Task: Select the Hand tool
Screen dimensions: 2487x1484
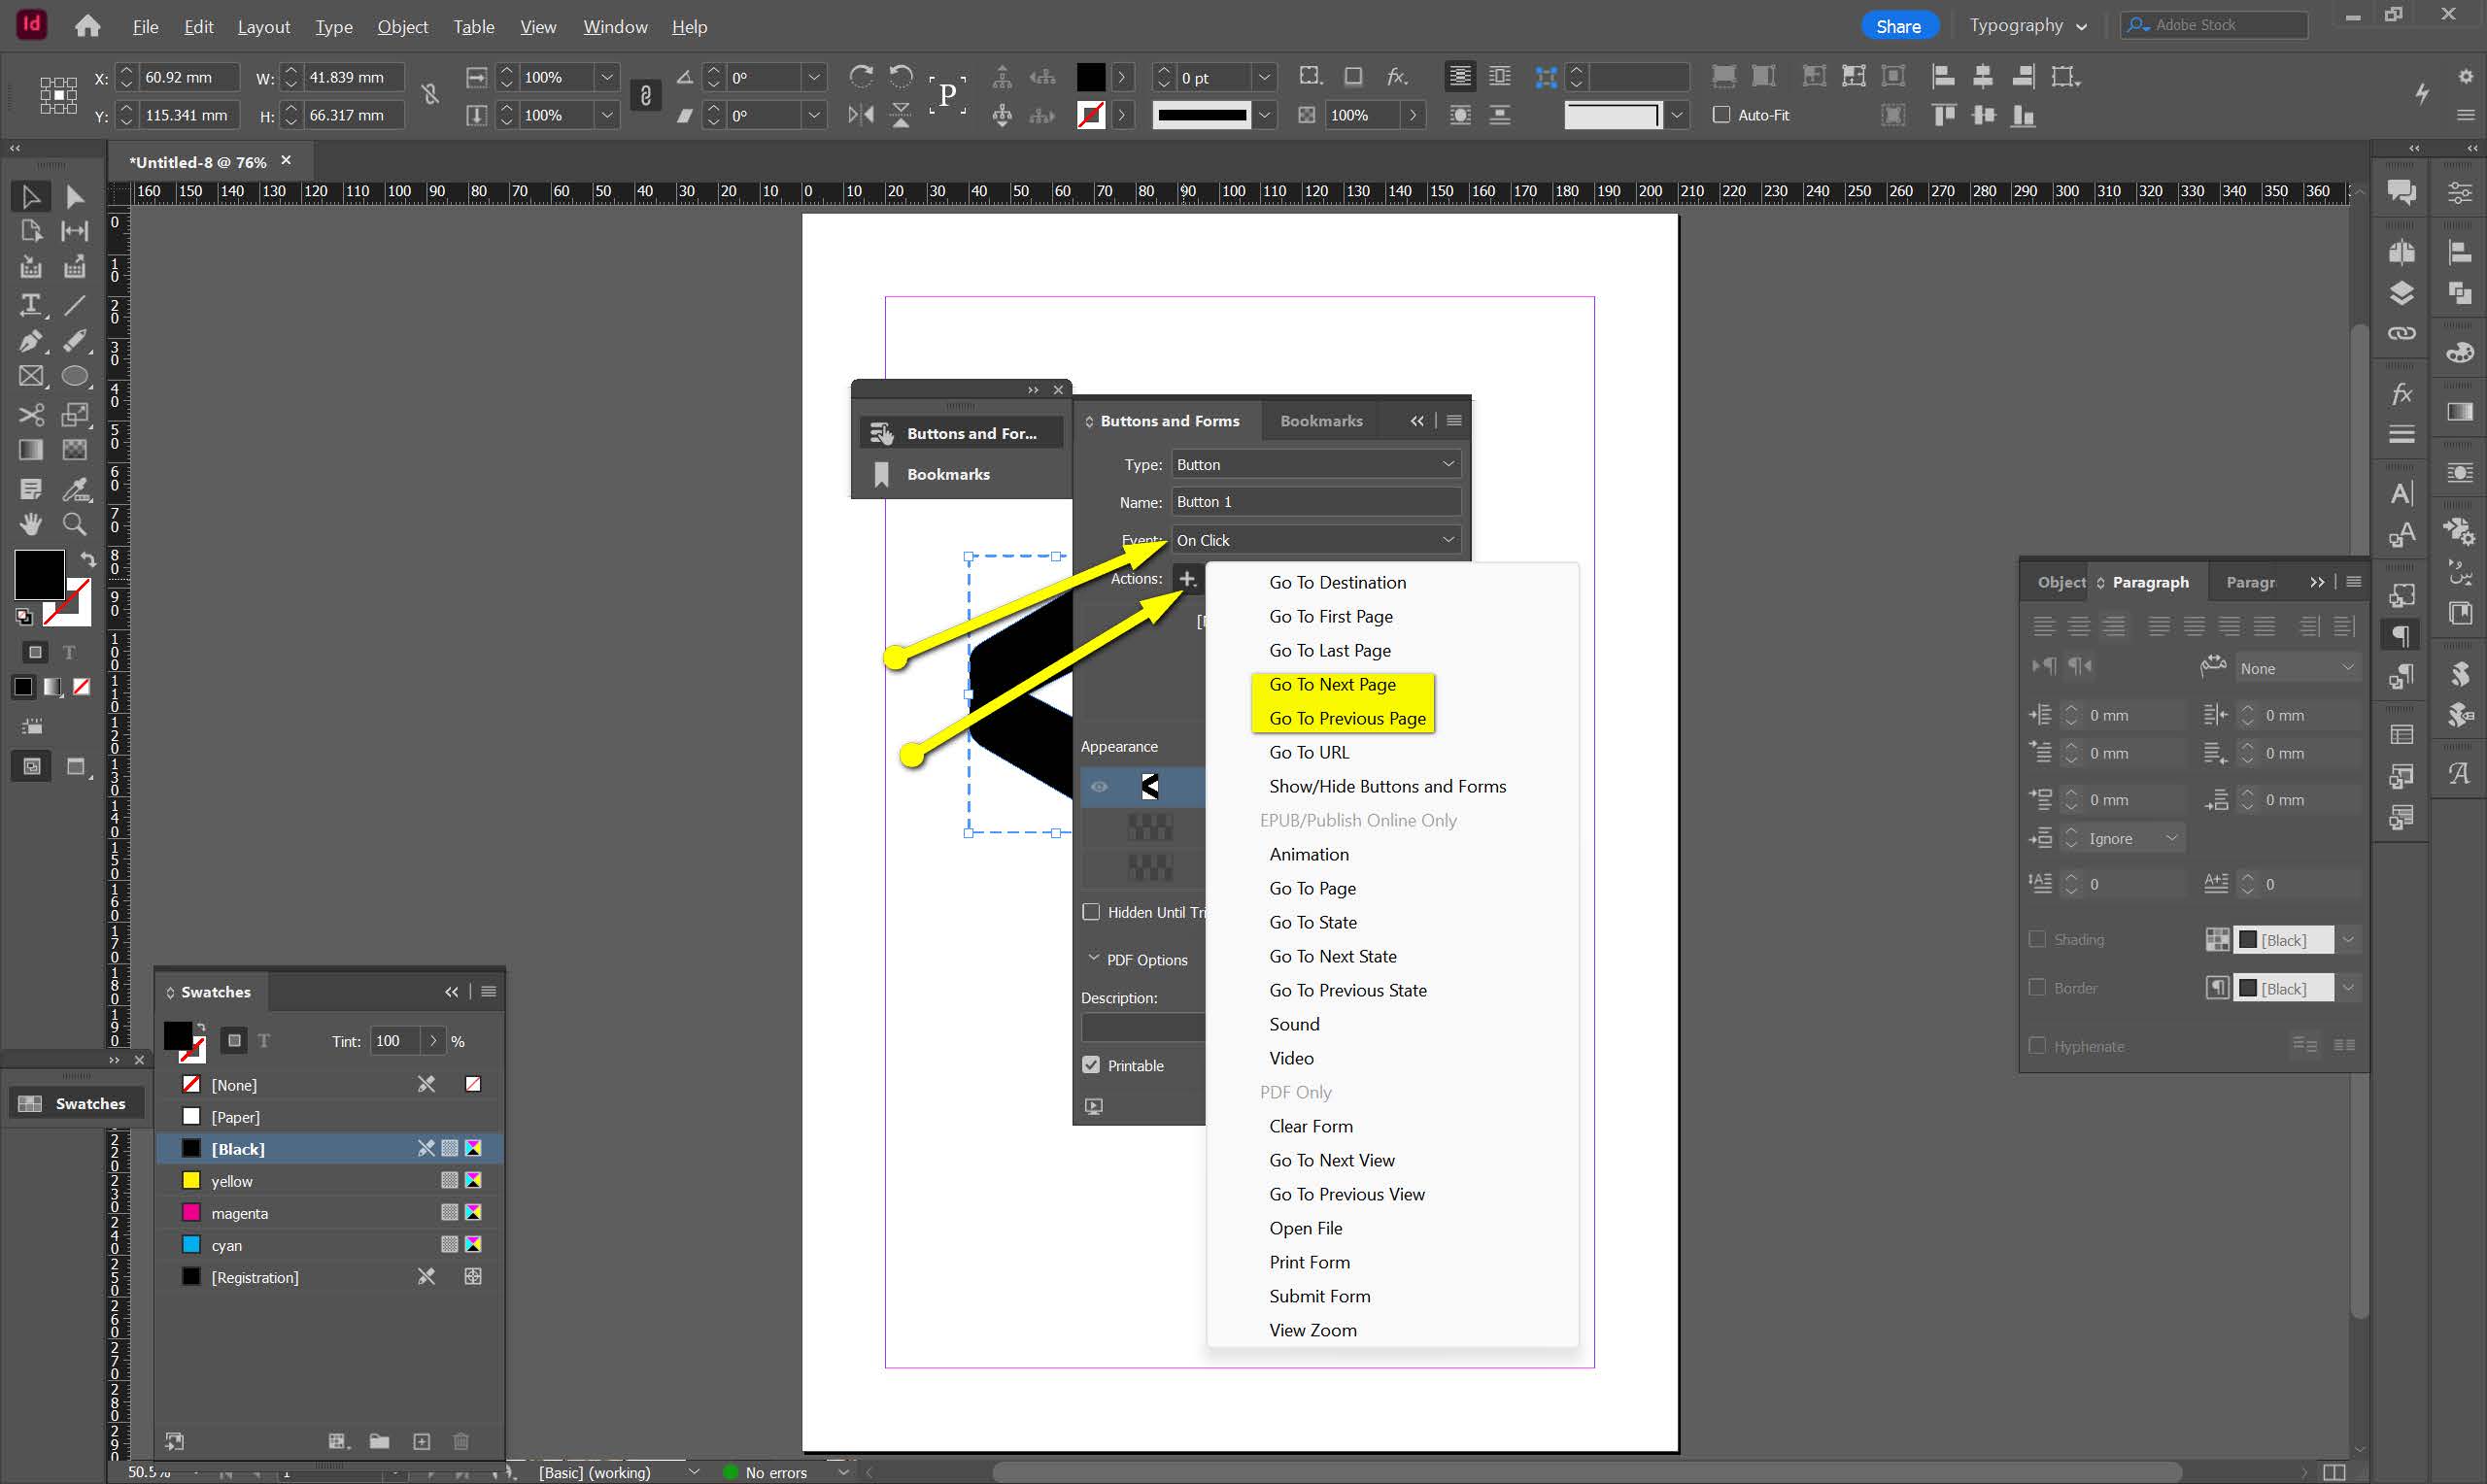Action: pyautogui.click(x=31, y=524)
